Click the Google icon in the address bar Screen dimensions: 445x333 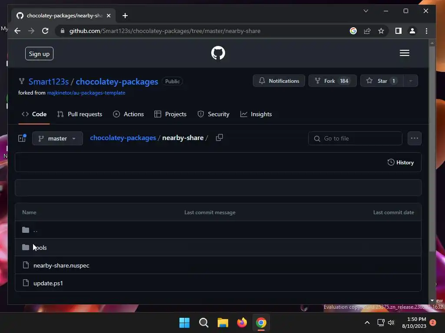353,31
